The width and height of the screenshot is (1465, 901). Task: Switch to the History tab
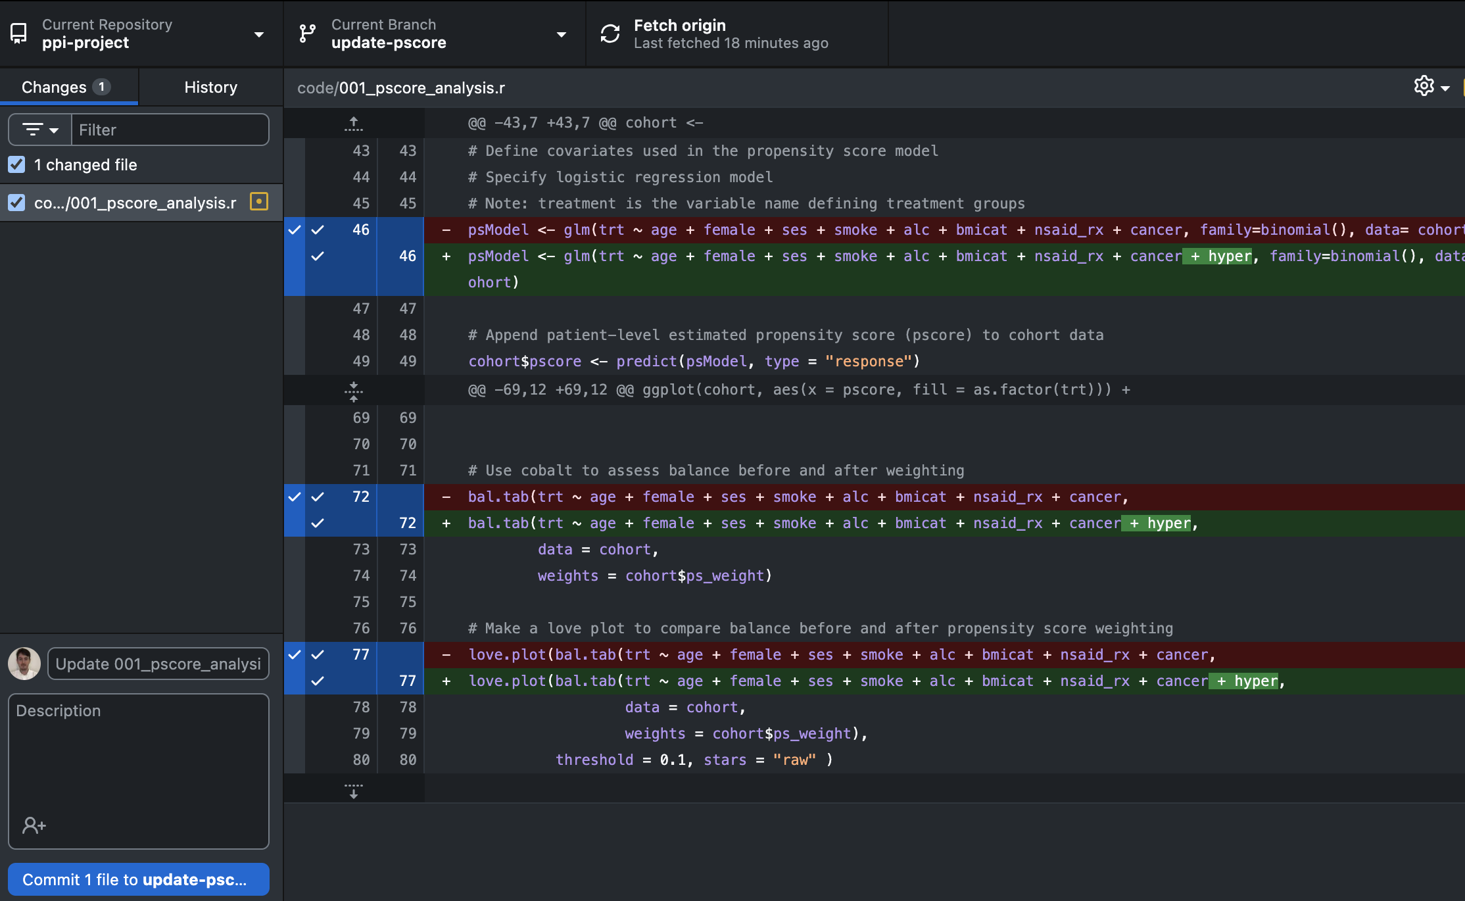coord(210,87)
